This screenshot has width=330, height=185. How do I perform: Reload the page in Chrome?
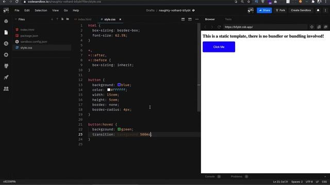tap(17, 2)
